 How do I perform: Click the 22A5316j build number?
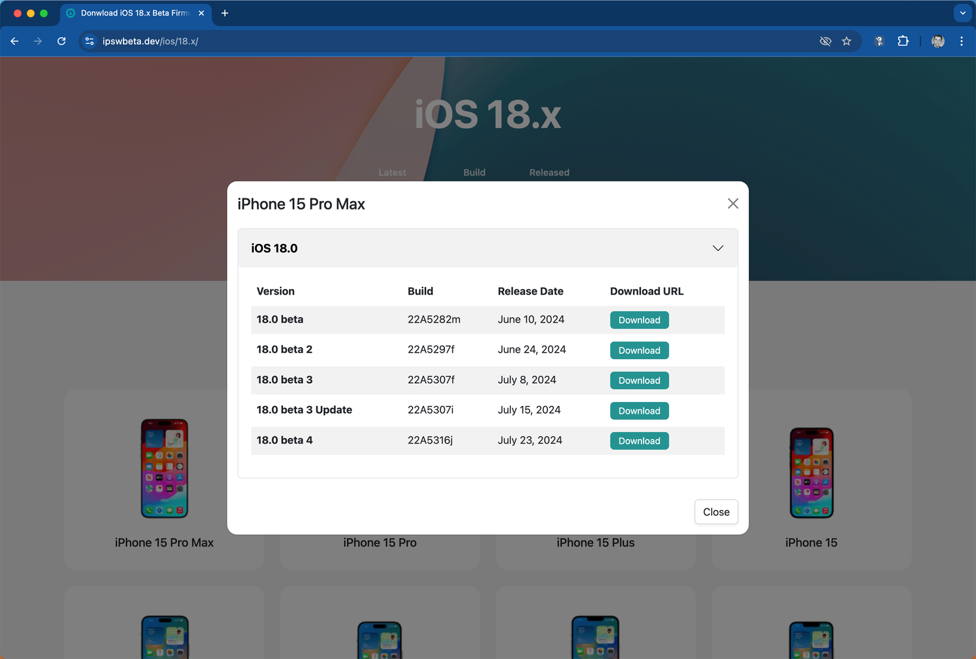(430, 440)
